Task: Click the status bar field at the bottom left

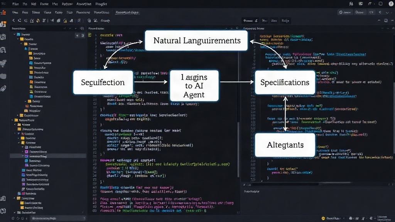Action: (58, 218)
